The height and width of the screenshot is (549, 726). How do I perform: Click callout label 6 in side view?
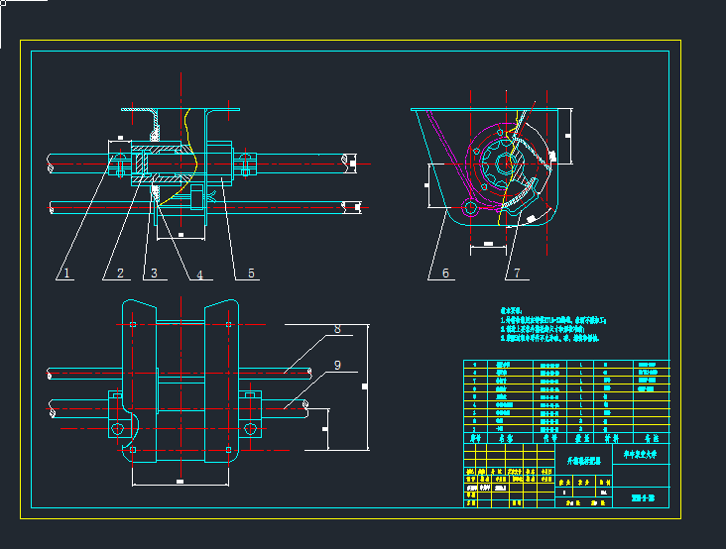click(445, 273)
